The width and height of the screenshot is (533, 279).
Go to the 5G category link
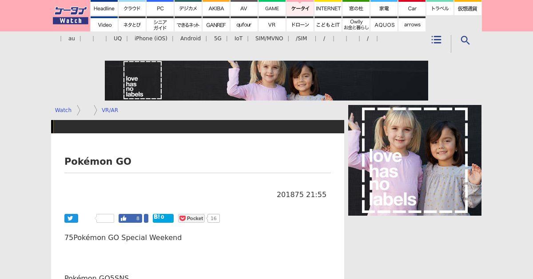tap(218, 39)
